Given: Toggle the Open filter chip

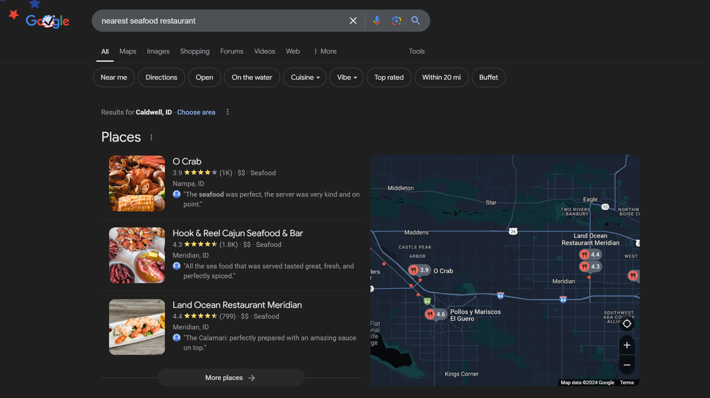Looking at the screenshot, I should [204, 78].
